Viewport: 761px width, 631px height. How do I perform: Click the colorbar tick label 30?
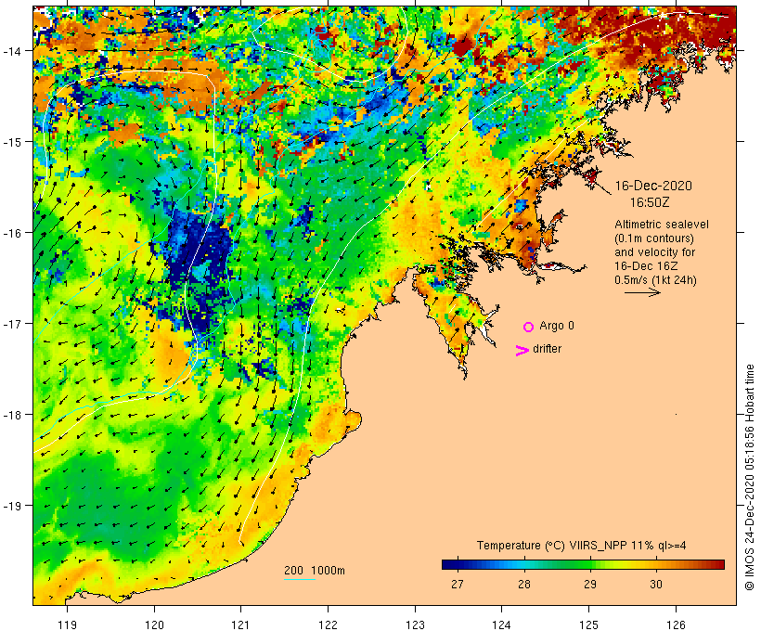(x=656, y=584)
